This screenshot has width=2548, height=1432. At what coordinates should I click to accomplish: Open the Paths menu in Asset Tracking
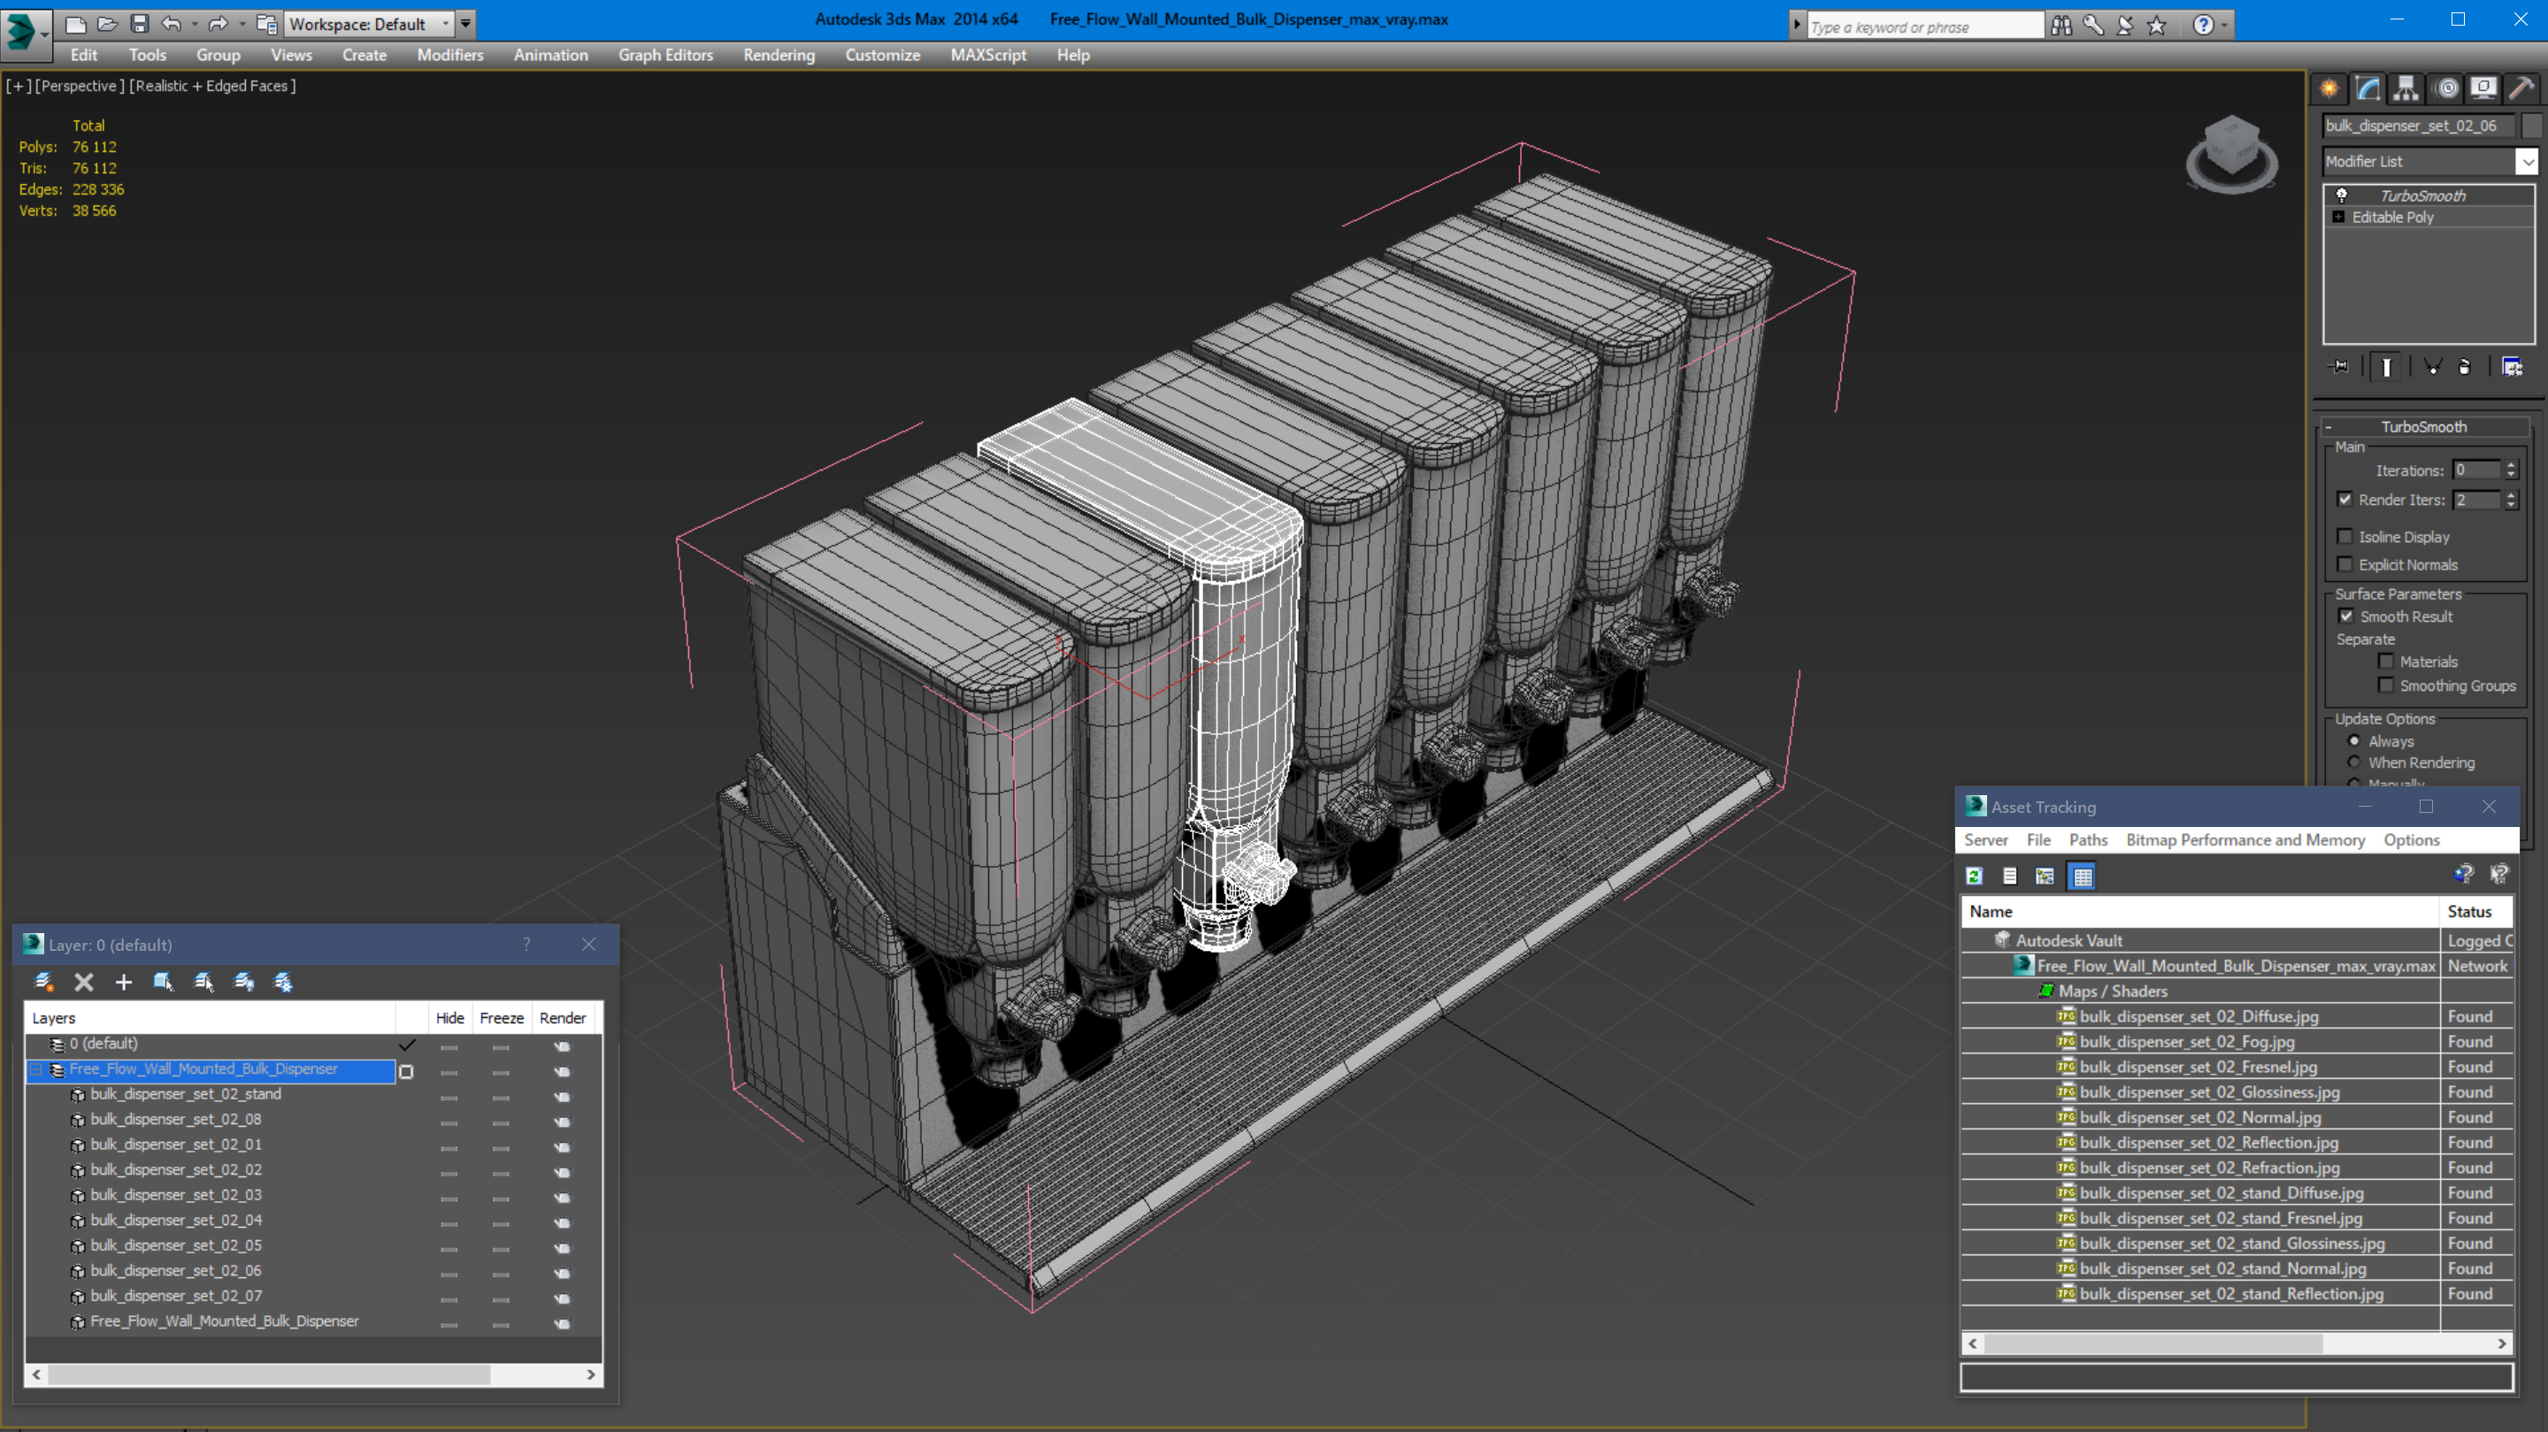tap(2088, 839)
